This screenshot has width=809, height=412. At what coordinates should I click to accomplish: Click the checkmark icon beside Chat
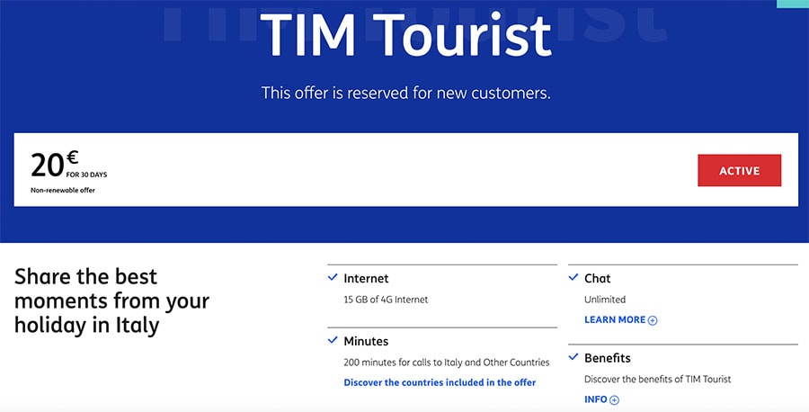pyautogui.click(x=573, y=278)
